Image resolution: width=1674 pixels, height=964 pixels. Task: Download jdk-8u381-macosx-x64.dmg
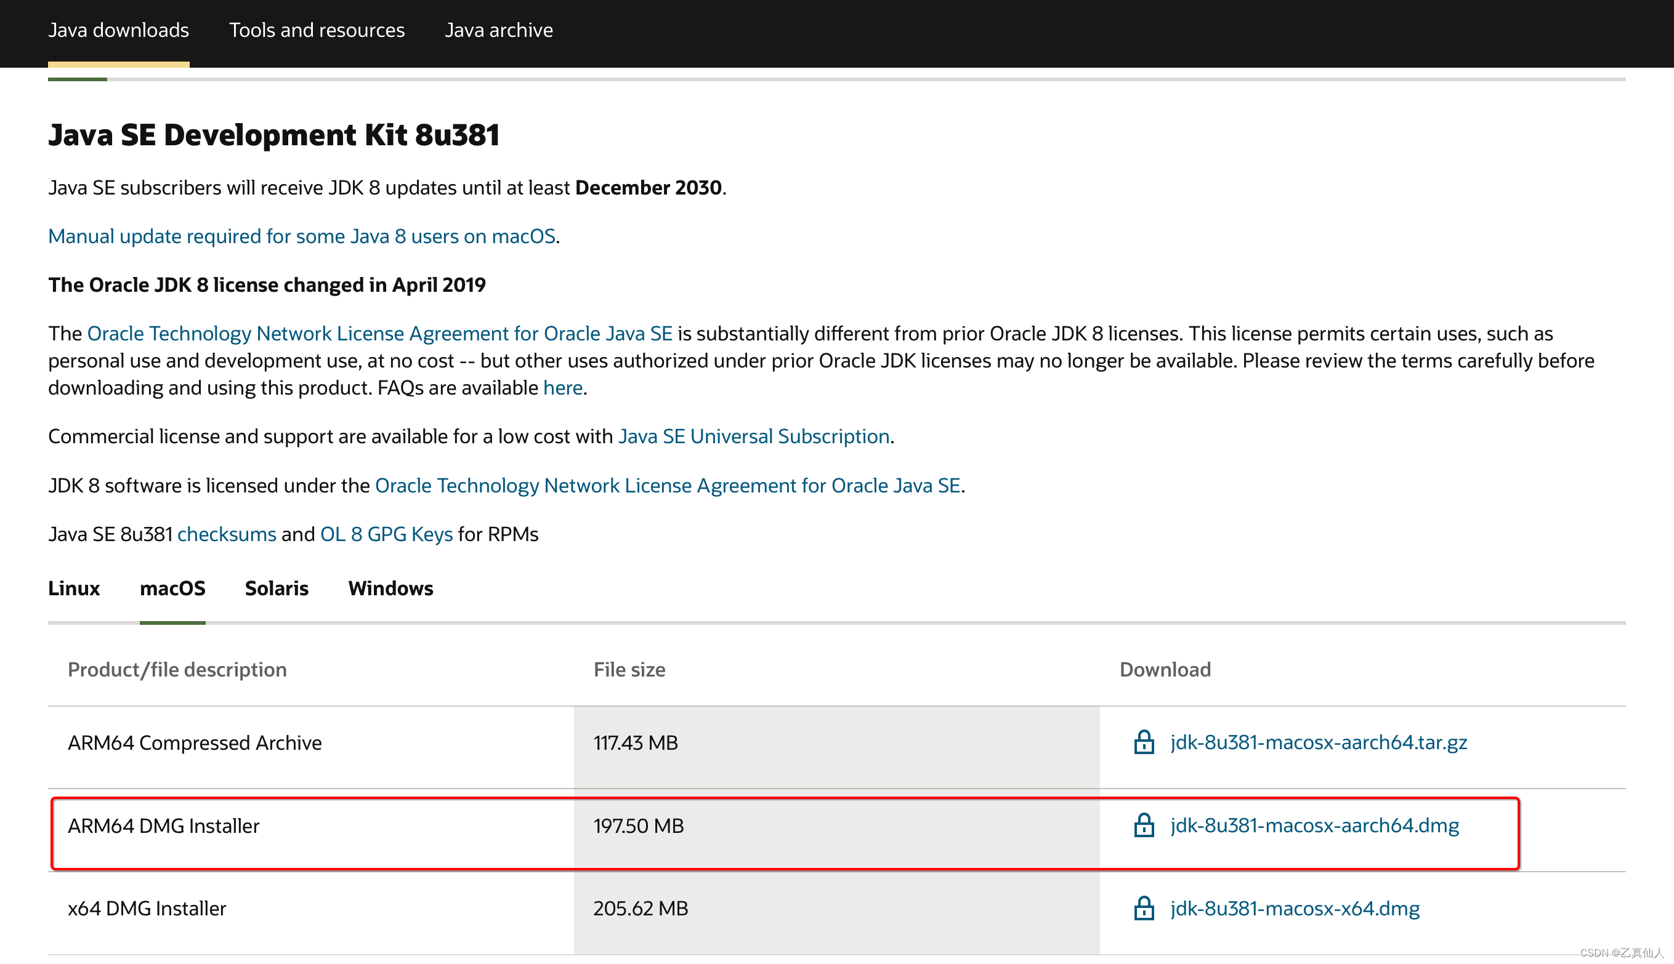click(1295, 909)
